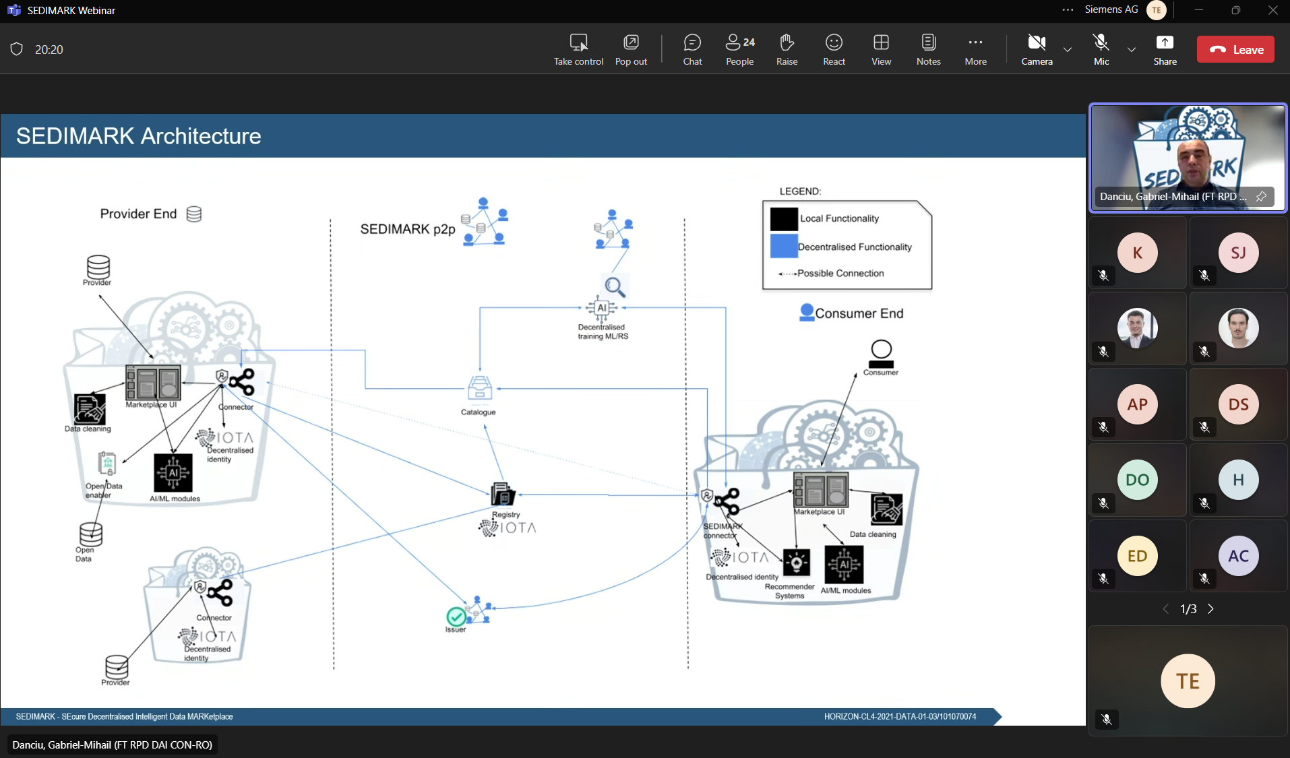Pop out the shared content

click(x=631, y=50)
